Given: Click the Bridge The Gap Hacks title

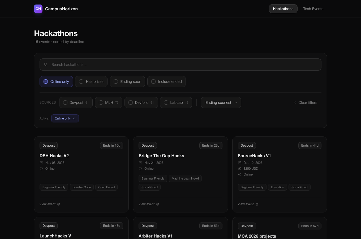Looking at the screenshot, I should (x=161, y=156).
